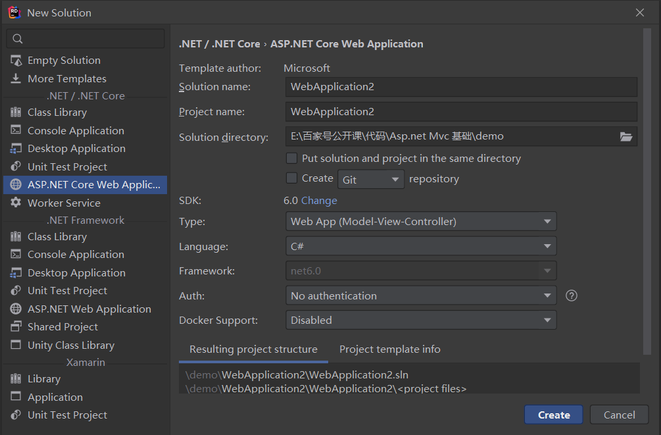Screen dimensions: 661x435
Task: Click the Microsoft template author text
Action: tap(307, 68)
